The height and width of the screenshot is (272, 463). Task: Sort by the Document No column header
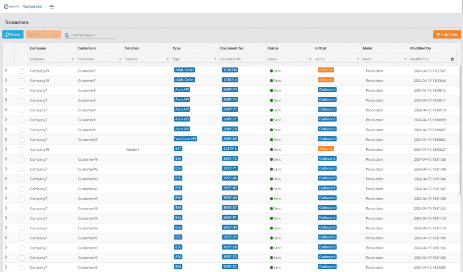pos(232,48)
